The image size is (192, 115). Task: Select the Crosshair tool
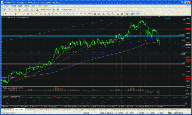pos(10,14)
